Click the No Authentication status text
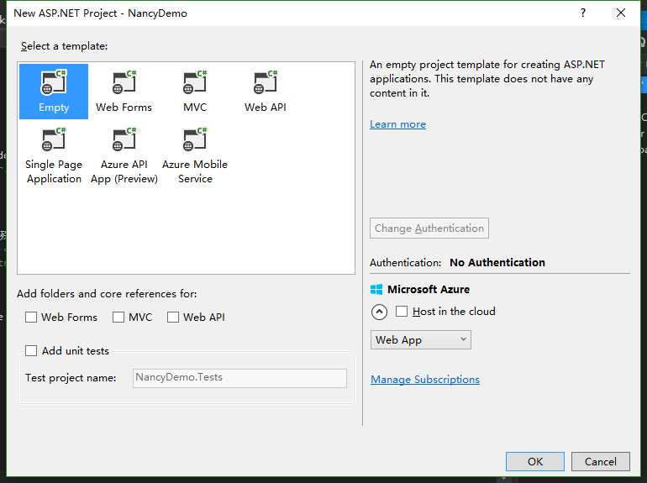This screenshot has height=483, width=647. pyautogui.click(x=497, y=262)
